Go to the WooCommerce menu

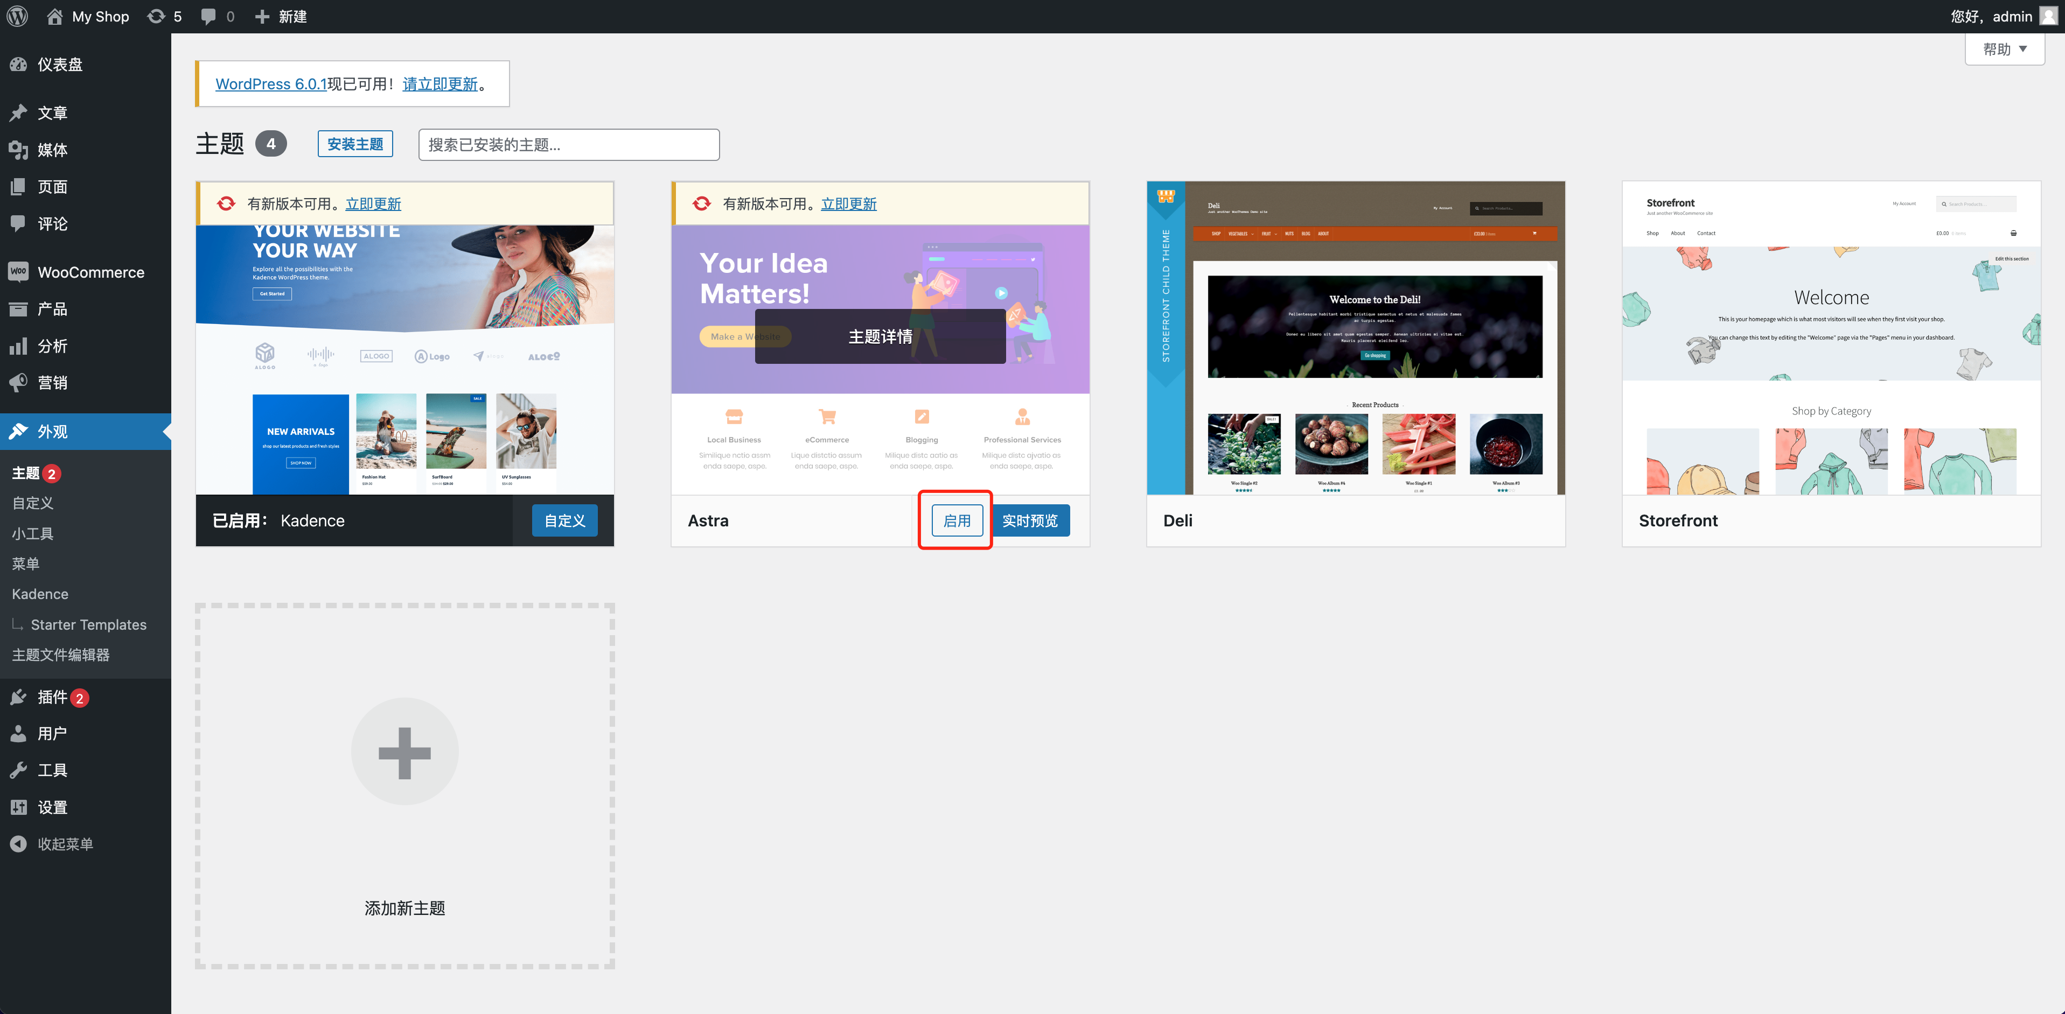tap(90, 272)
